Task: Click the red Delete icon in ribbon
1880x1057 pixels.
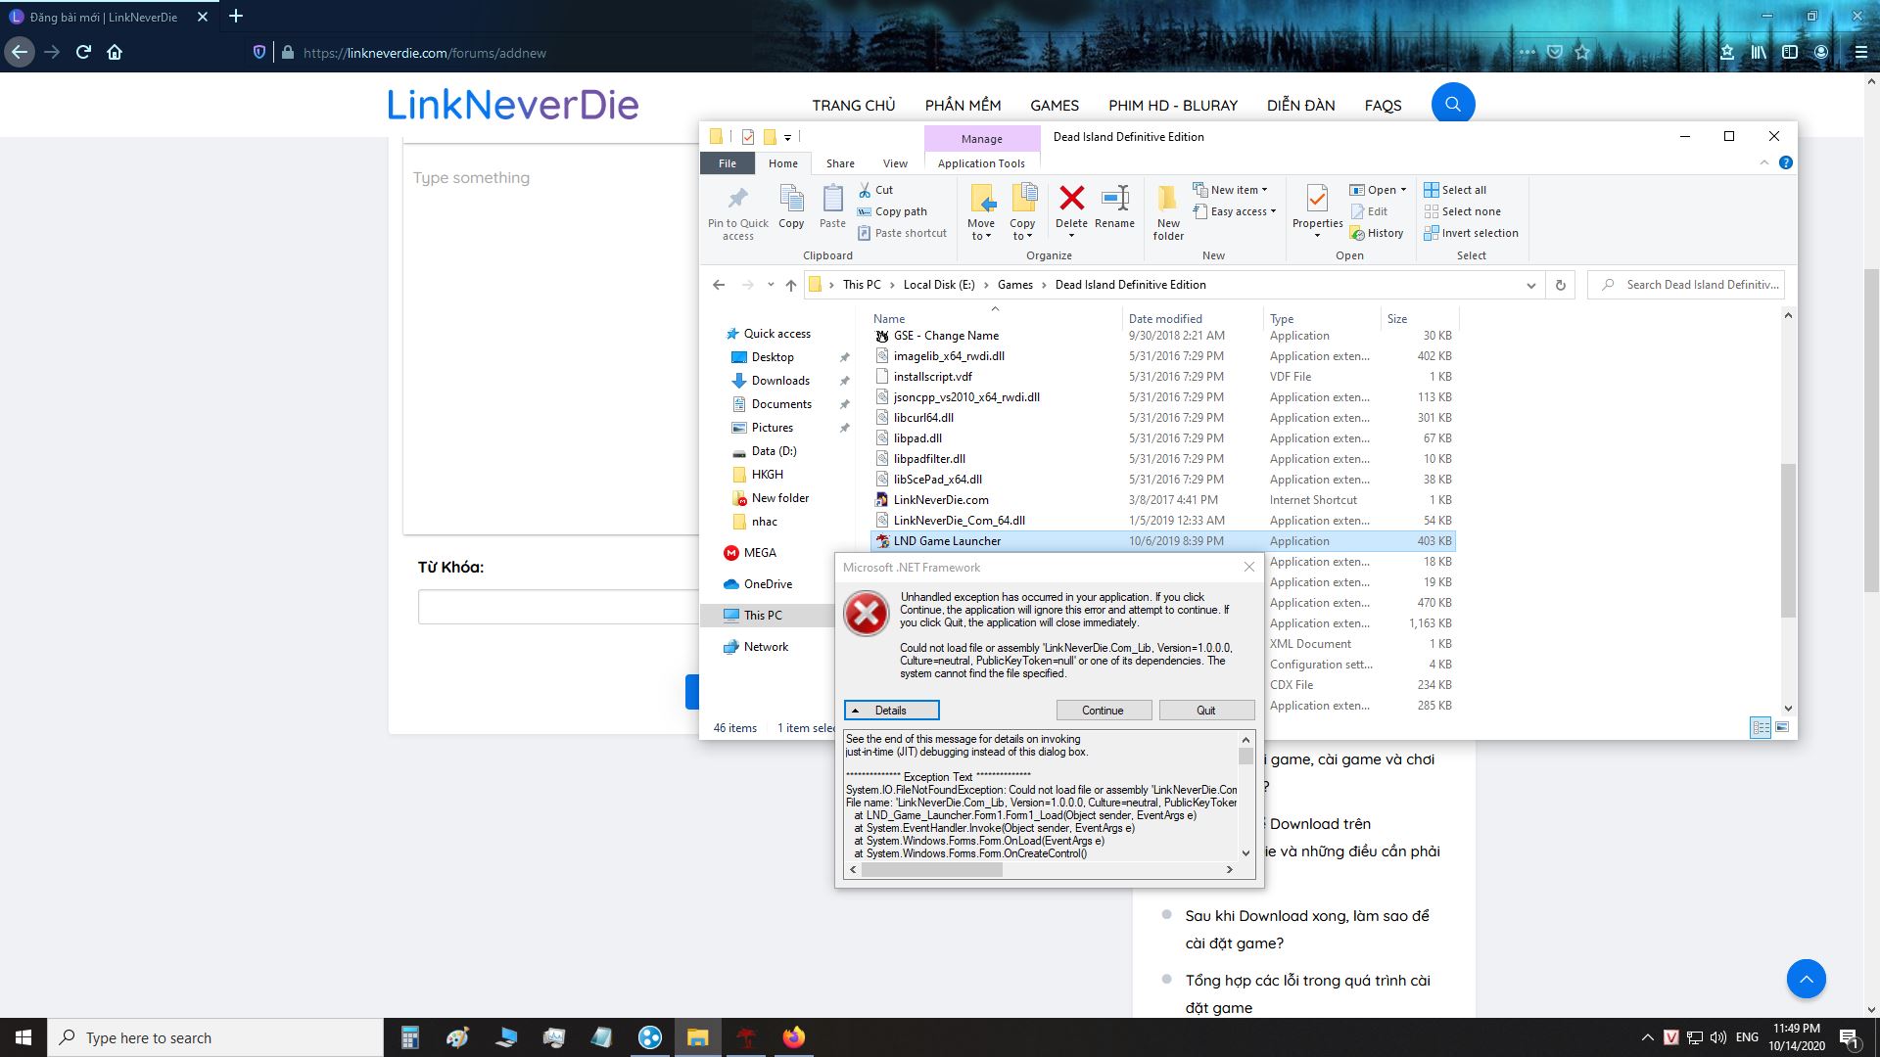Action: coord(1071,199)
